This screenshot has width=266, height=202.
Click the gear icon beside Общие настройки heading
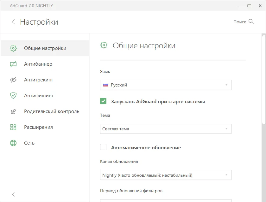pos(104,45)
